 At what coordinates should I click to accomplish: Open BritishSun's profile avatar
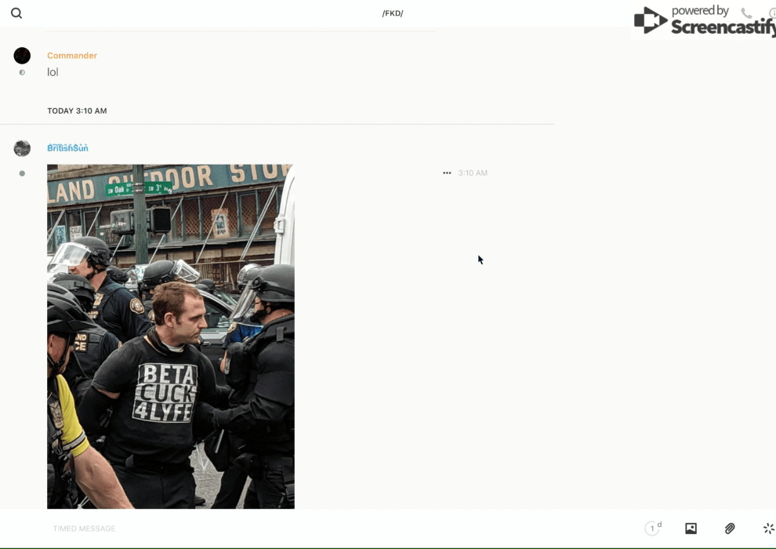pyautogui.click(x=22, y=148)
